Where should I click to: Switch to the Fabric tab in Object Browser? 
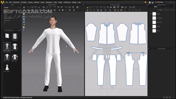(x=156, y=7)
